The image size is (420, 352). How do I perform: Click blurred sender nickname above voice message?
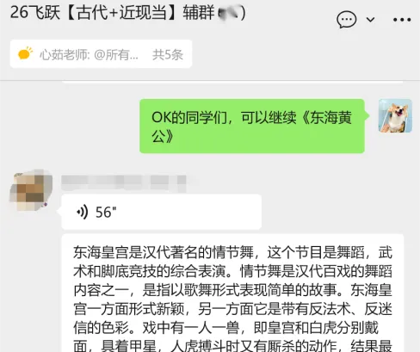point(124,182)
